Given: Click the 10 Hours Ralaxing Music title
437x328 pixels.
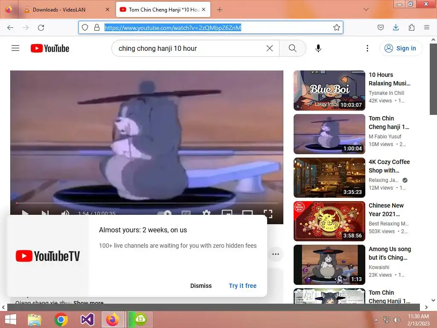Looking at the screenshot, I should [x=389, y=79].
